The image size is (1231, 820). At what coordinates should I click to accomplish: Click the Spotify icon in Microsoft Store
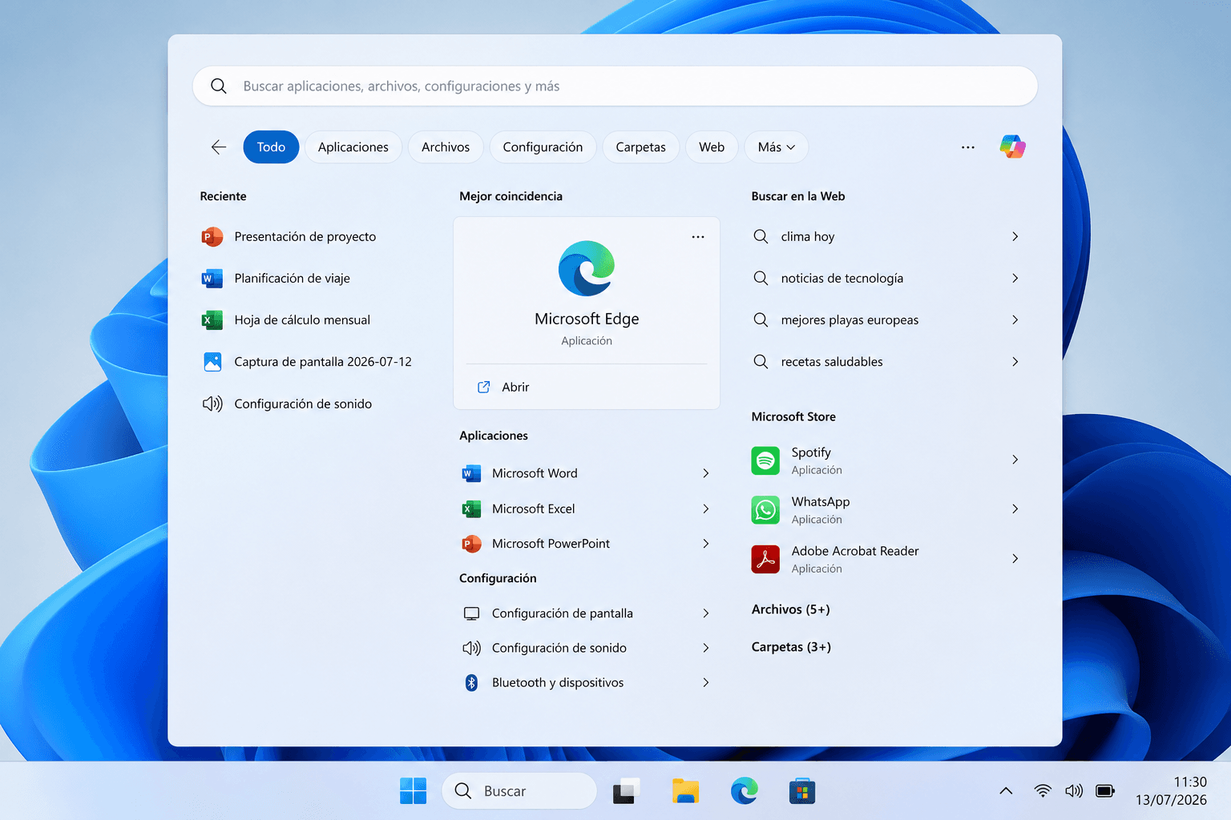click(765, 460)
